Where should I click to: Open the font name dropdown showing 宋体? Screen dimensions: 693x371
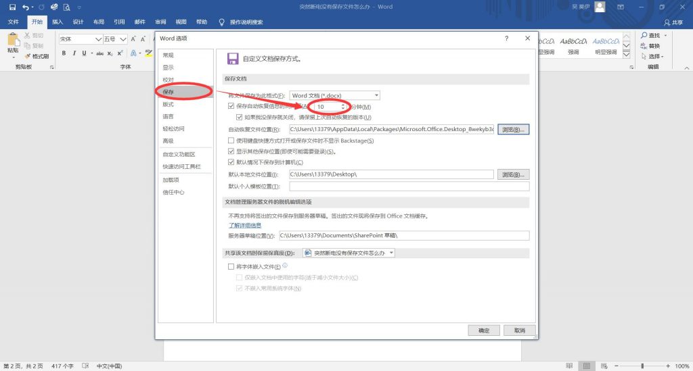[x=99, y=39]
